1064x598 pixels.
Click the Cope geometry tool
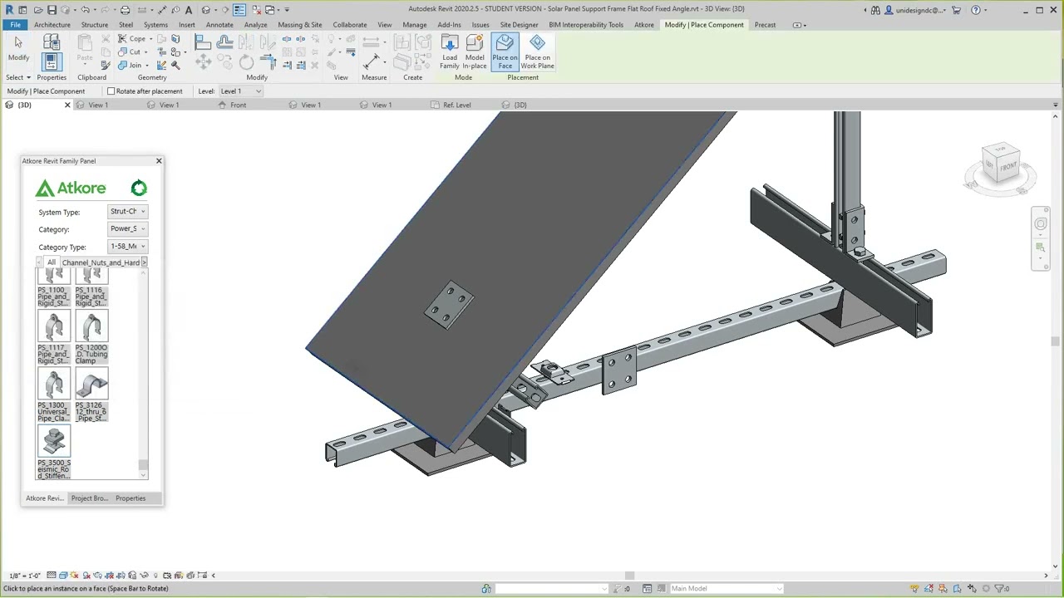pyautogui.click(x=131, y=38)
